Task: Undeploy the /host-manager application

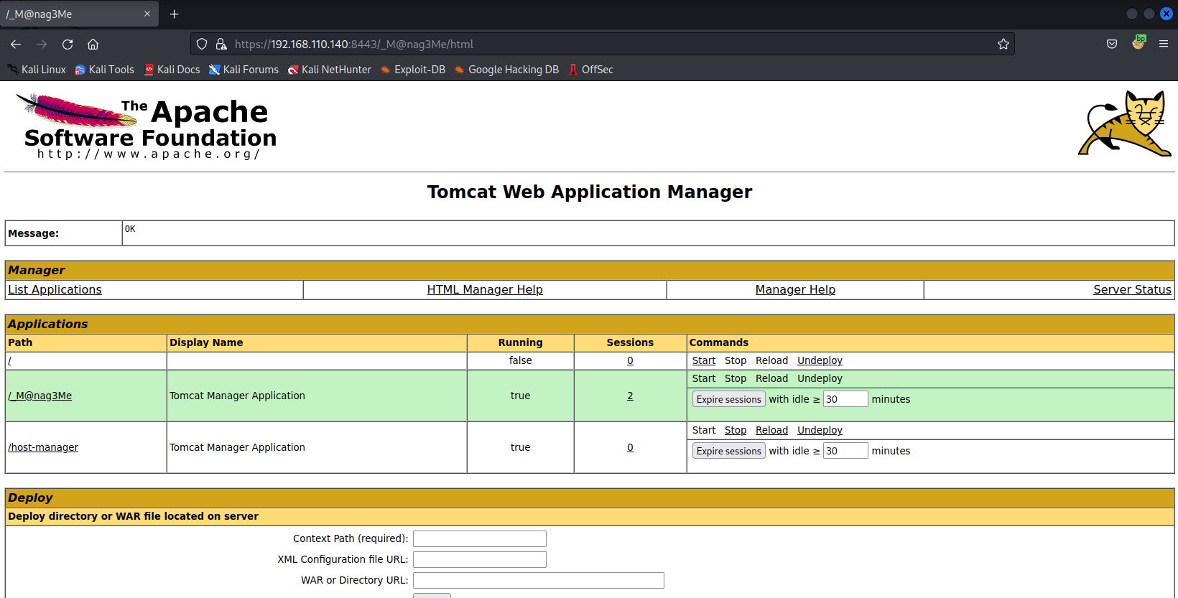Action: pyautogui.click(x=820, y=430)
